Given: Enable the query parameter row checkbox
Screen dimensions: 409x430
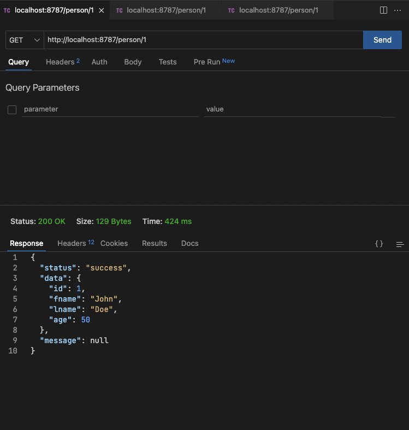Looking at the screenshot, I should (x=12, y=110).
